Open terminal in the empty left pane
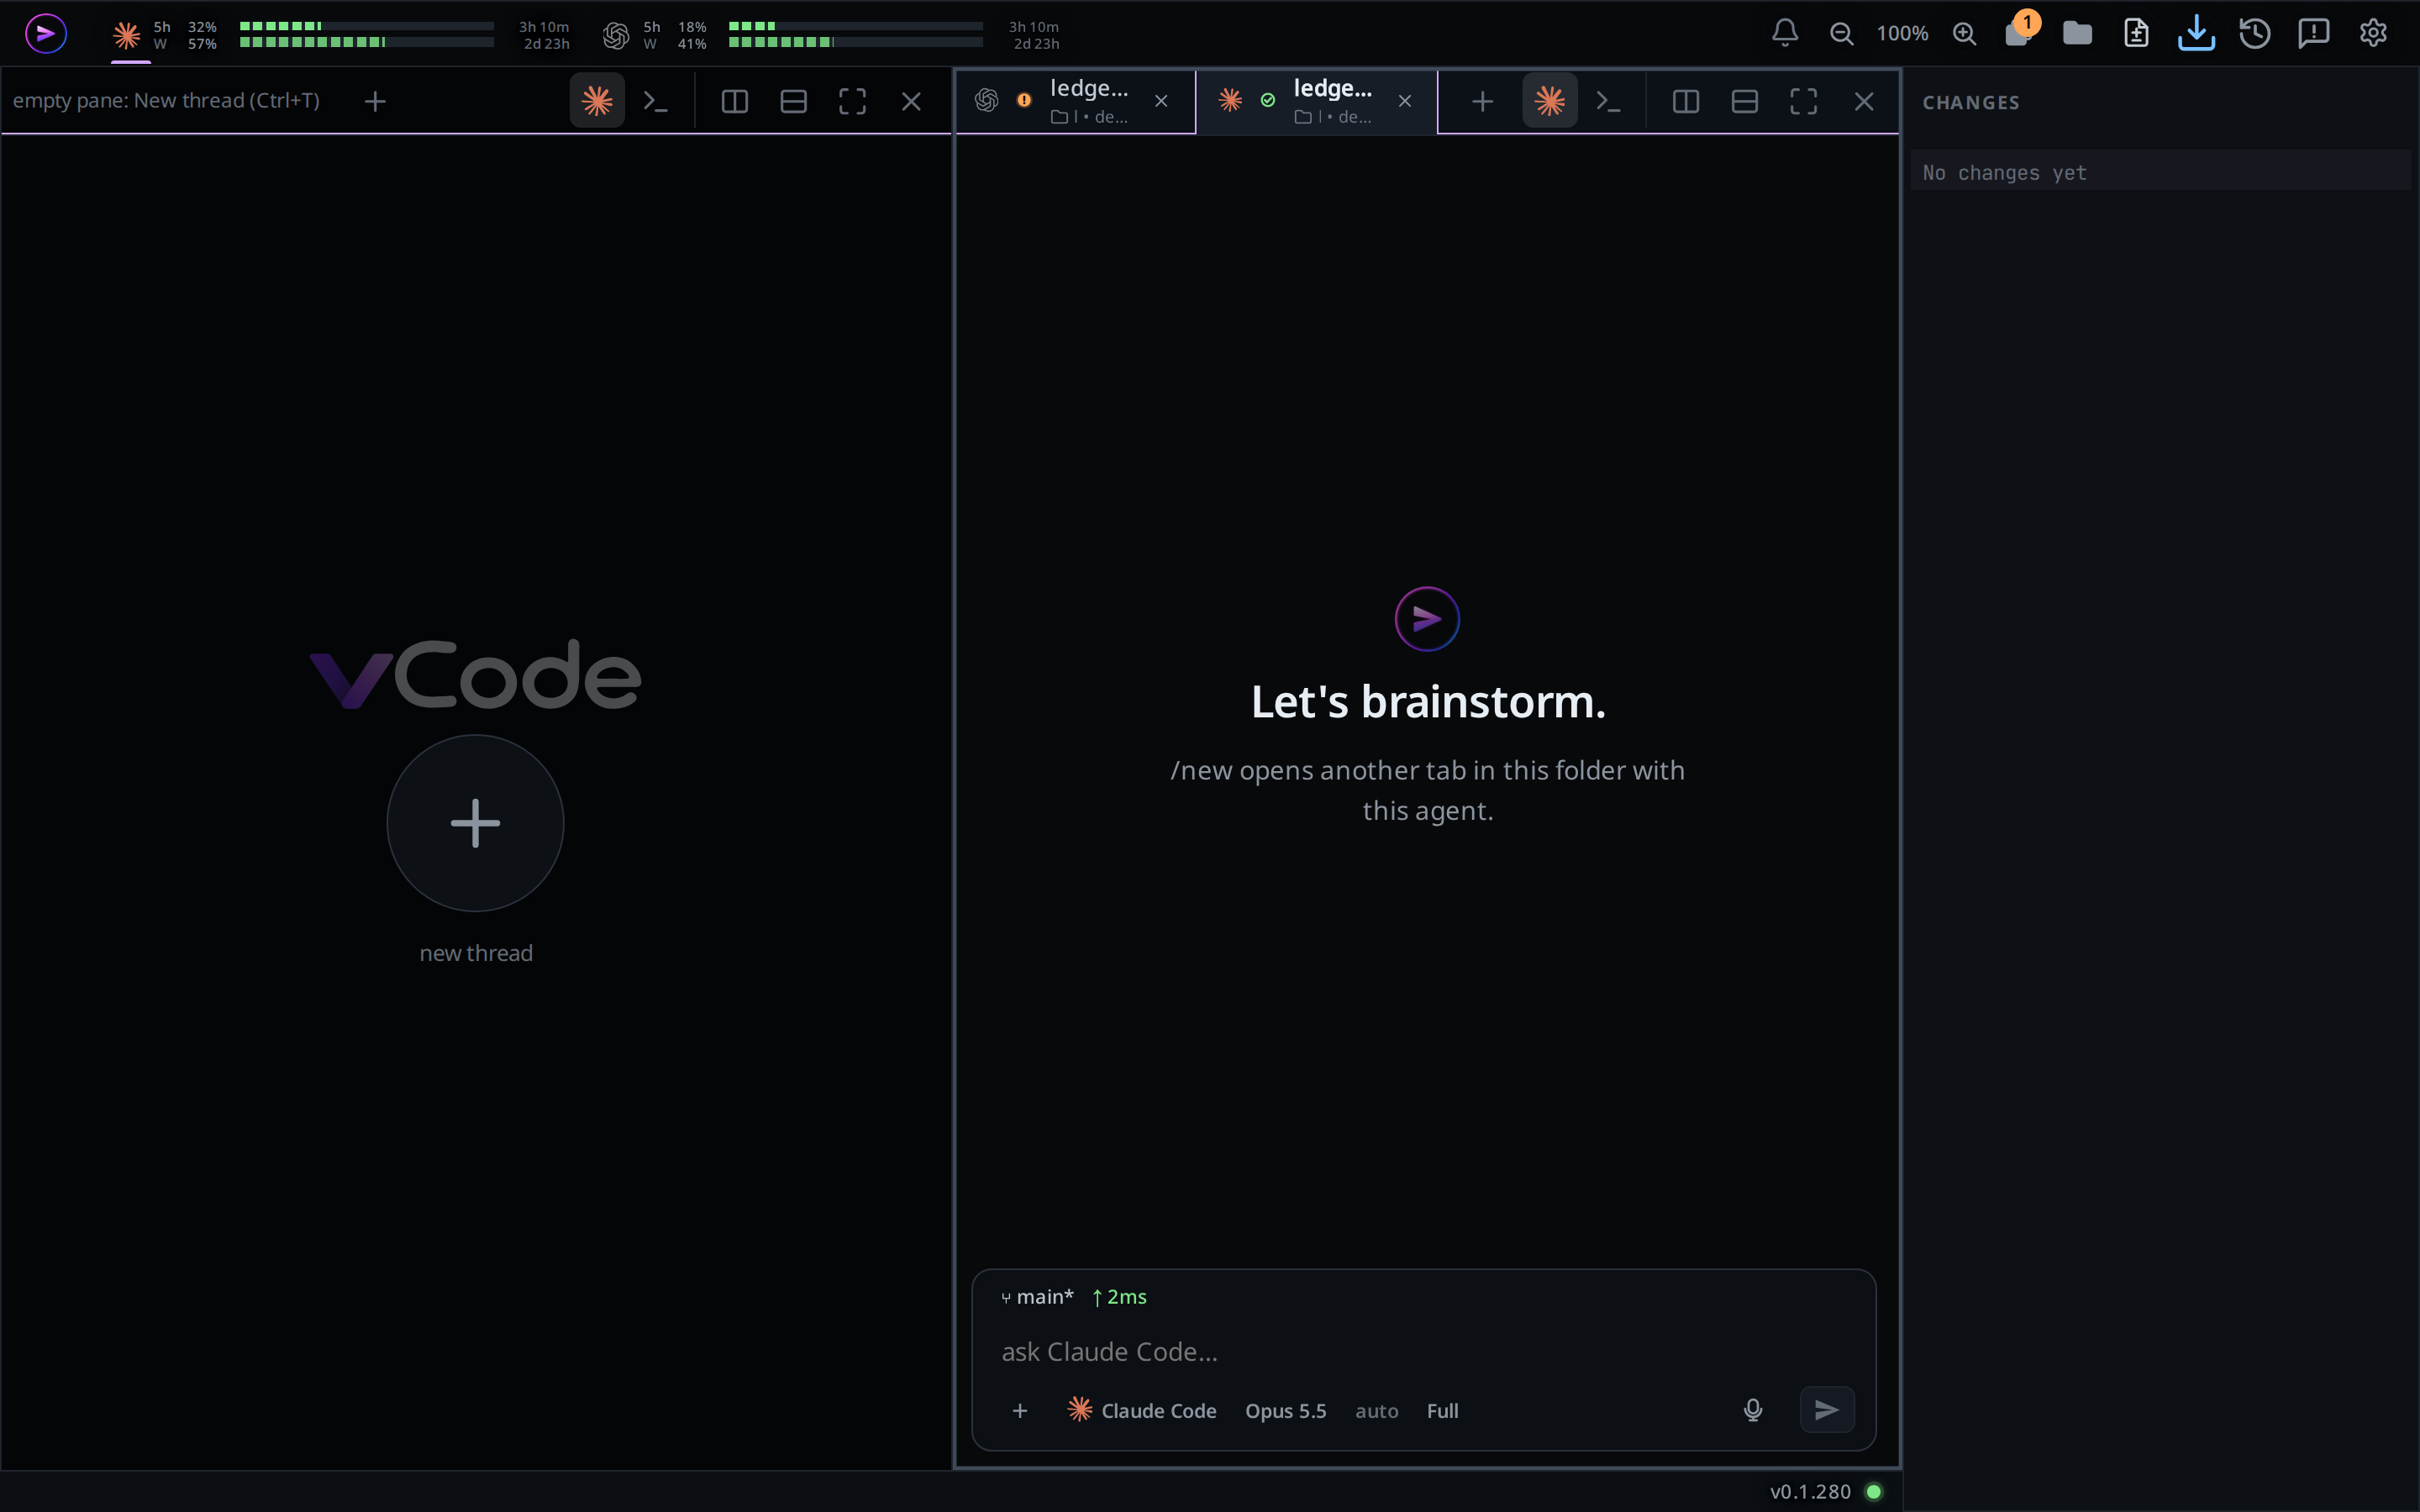The width and height of the screenshot is (2420, 1512). coord(655,101)
